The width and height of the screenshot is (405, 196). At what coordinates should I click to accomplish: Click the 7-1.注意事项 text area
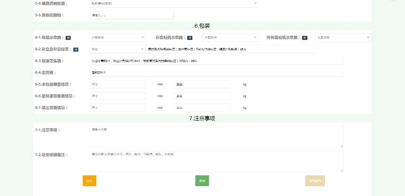pos(216,137)
